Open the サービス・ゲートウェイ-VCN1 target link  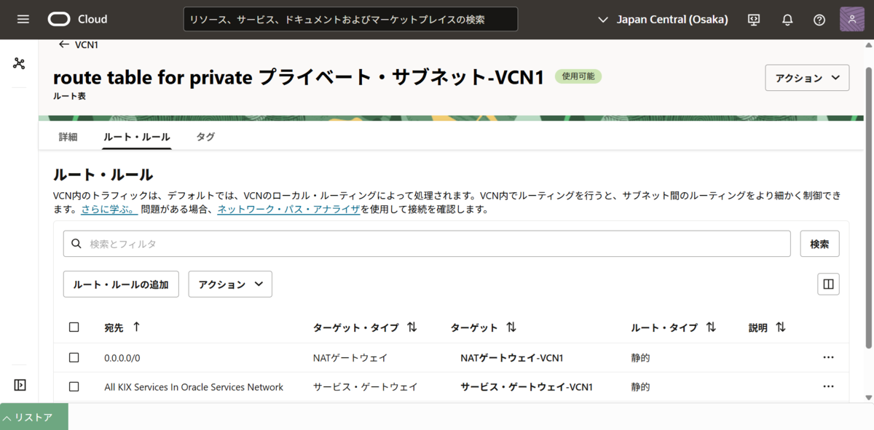[x=527, y=387]
